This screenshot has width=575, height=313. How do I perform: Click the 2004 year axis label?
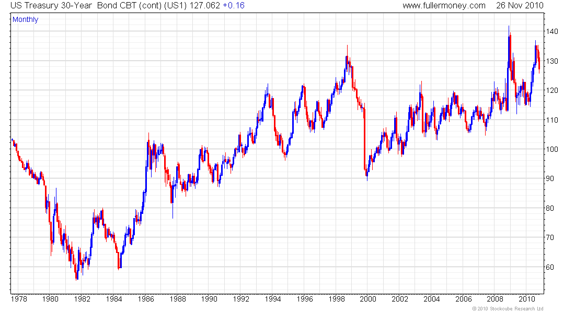point(432,299)
